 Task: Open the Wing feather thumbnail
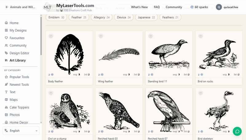click(x=119, y=54)
